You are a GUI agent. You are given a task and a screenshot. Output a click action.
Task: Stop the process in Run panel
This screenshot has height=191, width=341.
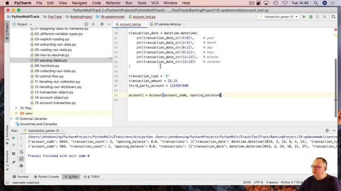click(x=13, y=145)
